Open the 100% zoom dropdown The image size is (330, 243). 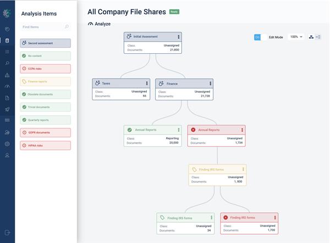click(296, 37)
